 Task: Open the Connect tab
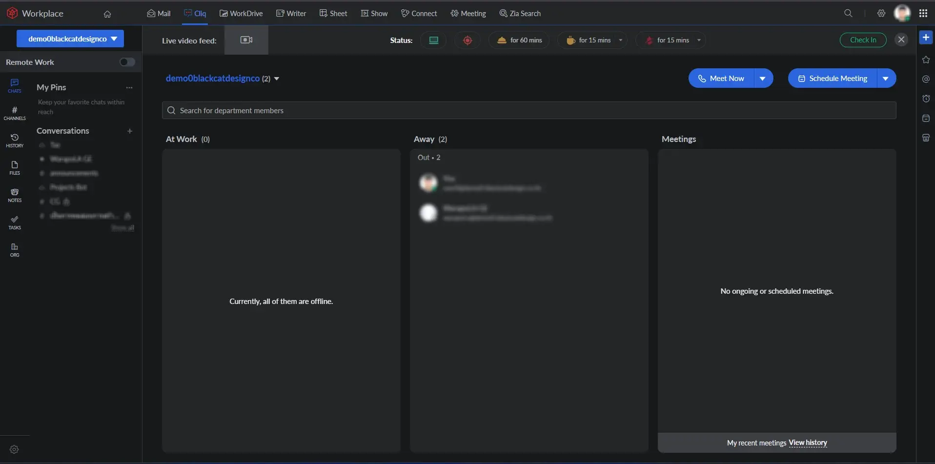(419, 13)
